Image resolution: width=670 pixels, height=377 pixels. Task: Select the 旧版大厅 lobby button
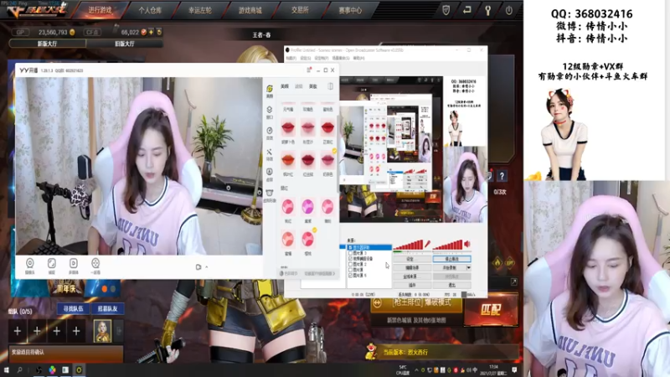click(x=124, y=44)
